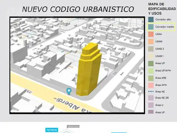This screenshot has height=133, width=177.
Task: Select the 'Corredor alto' legend label
Action: tap(163, 20)
